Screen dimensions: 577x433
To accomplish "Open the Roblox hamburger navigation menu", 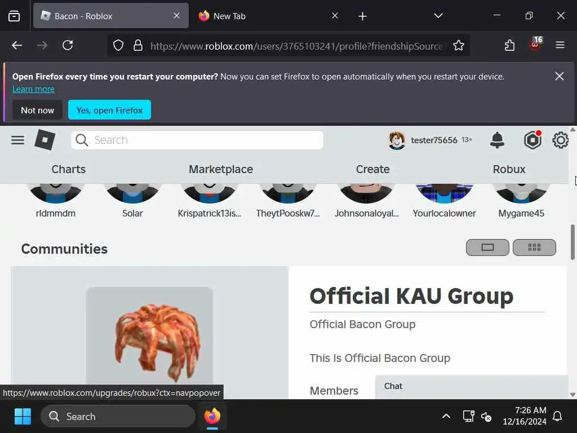I will pyautogui.click(x=17, y=140).
